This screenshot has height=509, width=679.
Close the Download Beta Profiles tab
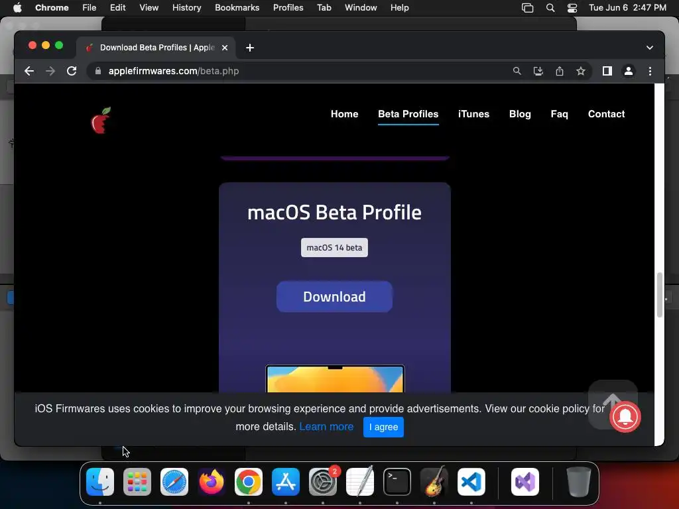click(225, 48)
